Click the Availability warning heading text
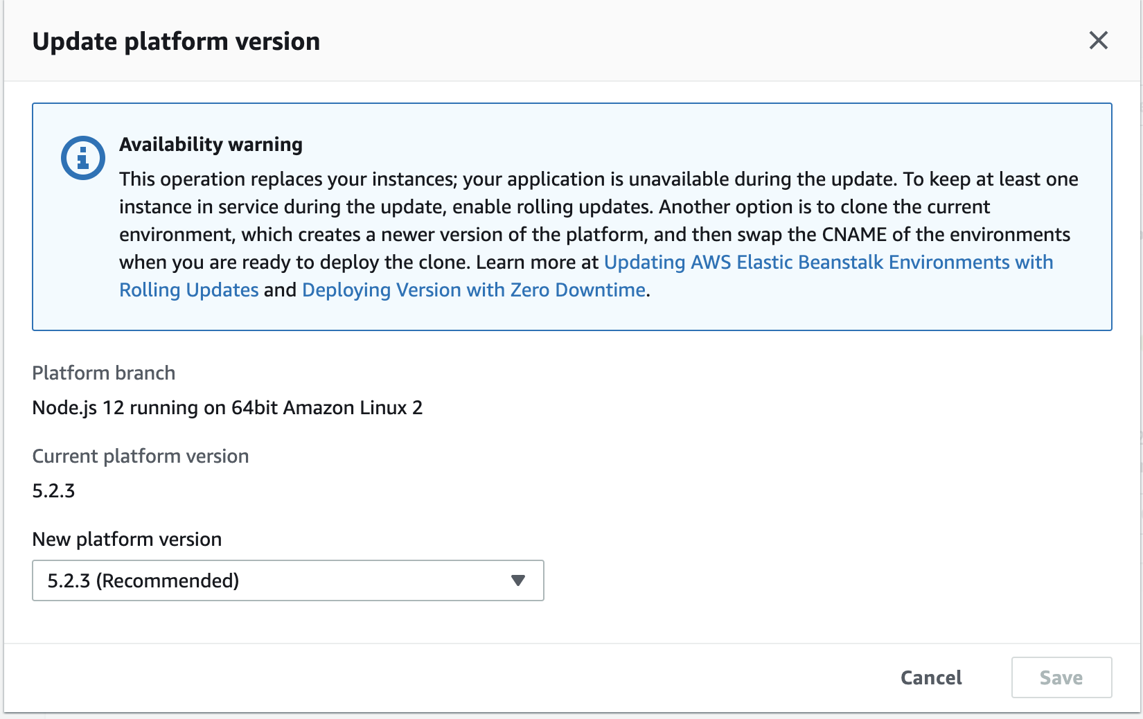 pyautogui.click(x=211, y=144)
